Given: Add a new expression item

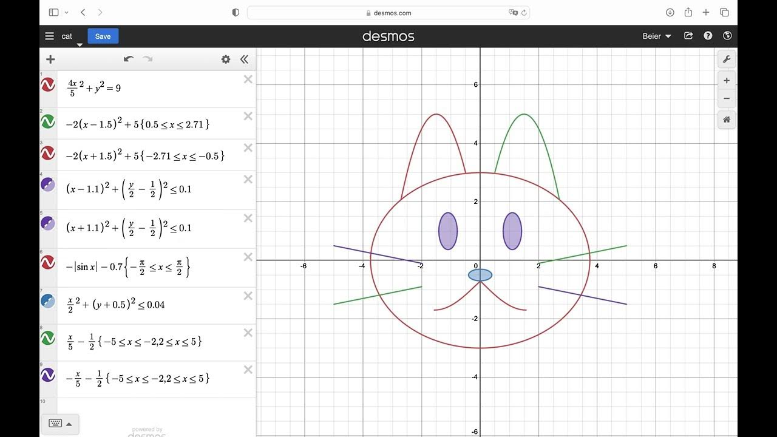Looking at the screenshot, I should (x=50, y=59).
